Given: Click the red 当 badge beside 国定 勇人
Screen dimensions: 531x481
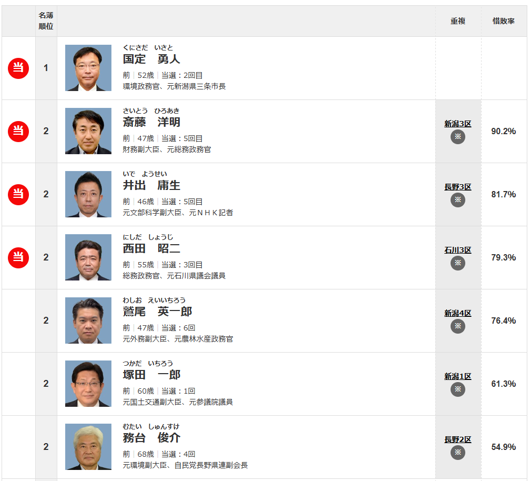Looking at the screenshot, I should click(x=18, y=68).
